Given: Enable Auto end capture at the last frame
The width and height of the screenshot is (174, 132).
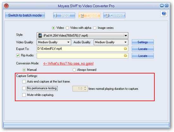Looking at the screenshot, I should [24, 81].
